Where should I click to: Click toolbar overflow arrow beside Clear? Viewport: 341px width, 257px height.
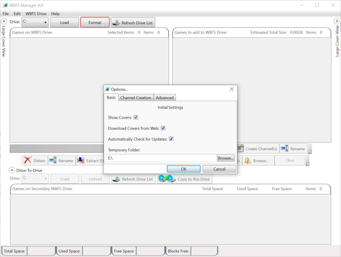point(307,161)
